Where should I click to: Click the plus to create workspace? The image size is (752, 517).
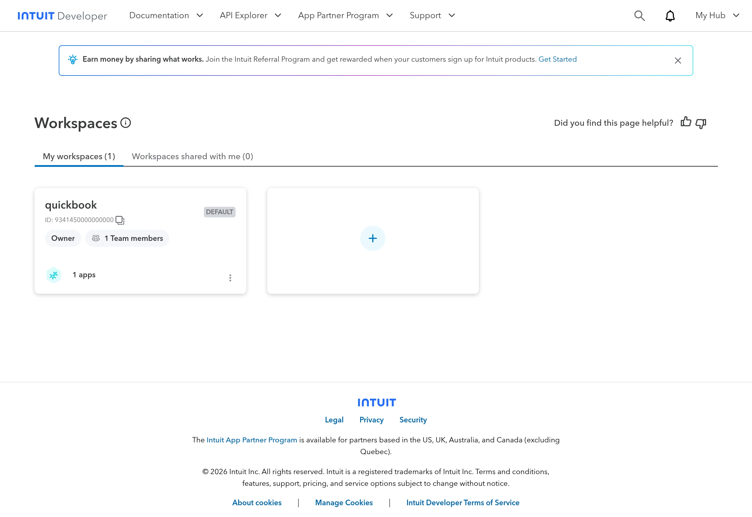(x=372, y=239)
